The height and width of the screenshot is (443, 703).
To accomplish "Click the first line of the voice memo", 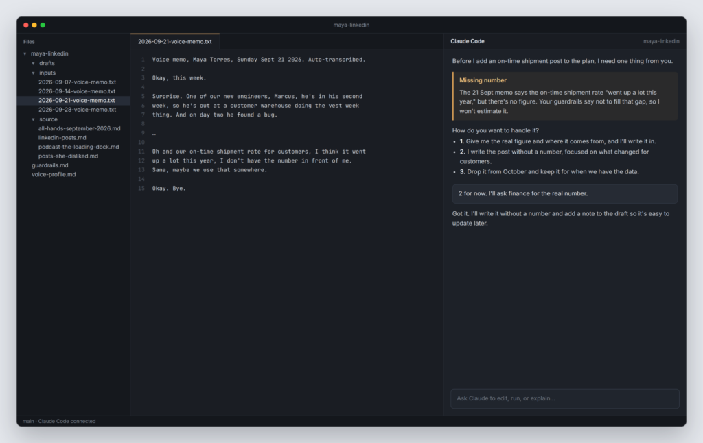I will [259, 60].
